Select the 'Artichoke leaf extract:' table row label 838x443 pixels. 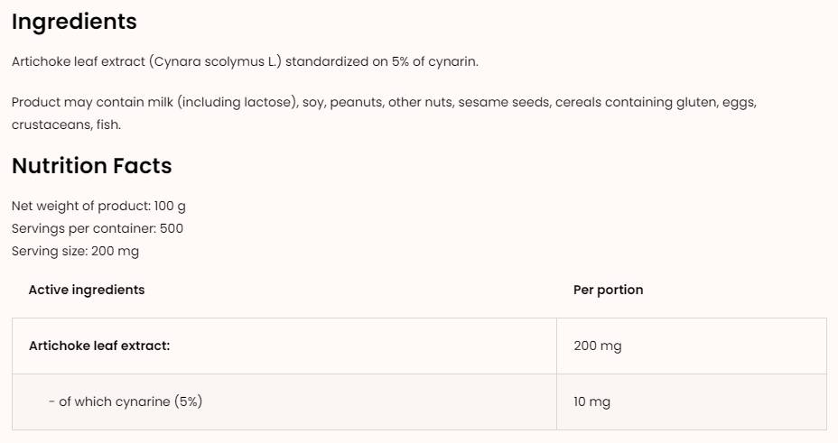click(x=99, y=346)
